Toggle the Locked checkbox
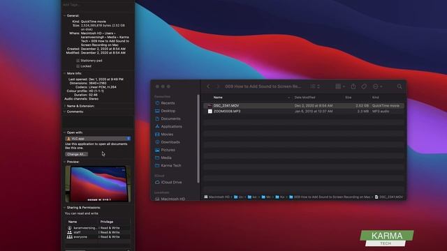Image resolution: width=447 pixels, height=251 pixels. (78, 66)
